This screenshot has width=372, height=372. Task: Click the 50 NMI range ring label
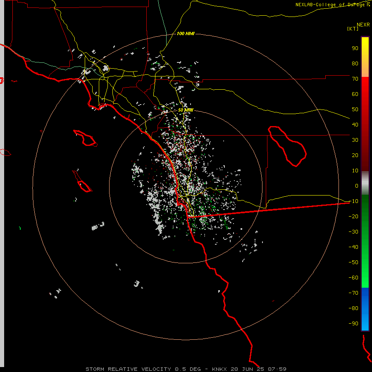[186, 110]
